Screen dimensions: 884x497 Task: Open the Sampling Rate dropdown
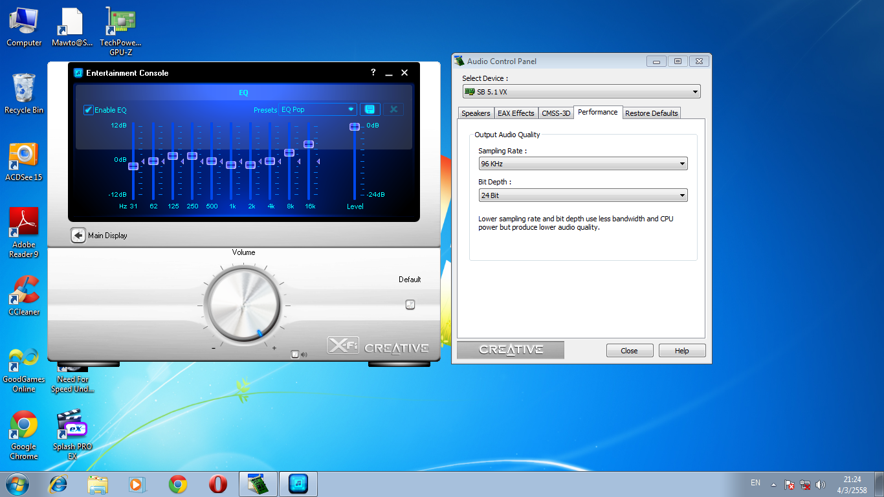coord(582,164)
